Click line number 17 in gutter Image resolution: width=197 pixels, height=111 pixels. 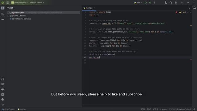pos(85,57)
